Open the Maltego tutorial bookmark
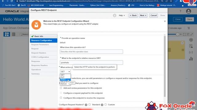 [x=167, y=5]
